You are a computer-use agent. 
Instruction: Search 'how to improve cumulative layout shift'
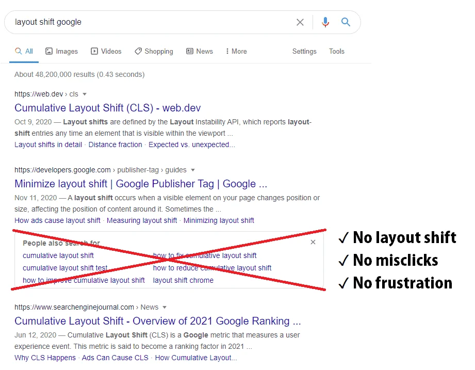(84, 280)
